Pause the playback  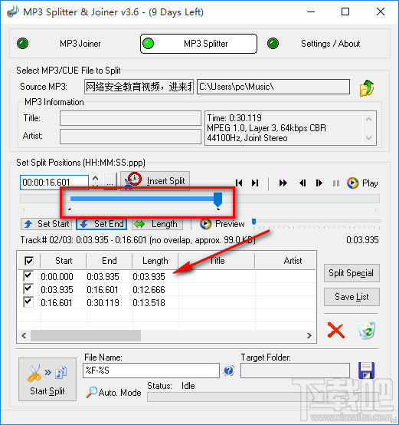336,183
